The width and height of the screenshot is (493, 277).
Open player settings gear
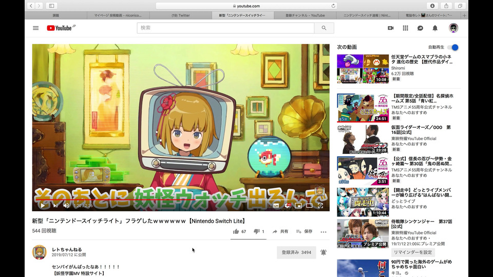pos(288,205)
